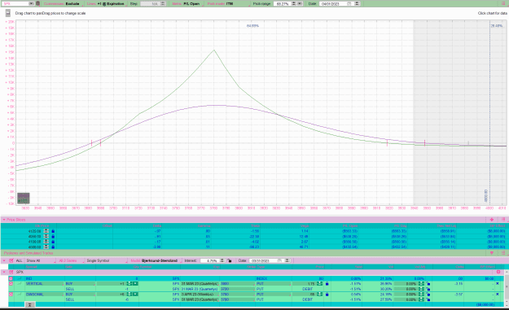Toggle the lock on the 4125.00 price slice
Image resolution: width=509 pixels, height=310 pixels.
click(x=53, y=231)
